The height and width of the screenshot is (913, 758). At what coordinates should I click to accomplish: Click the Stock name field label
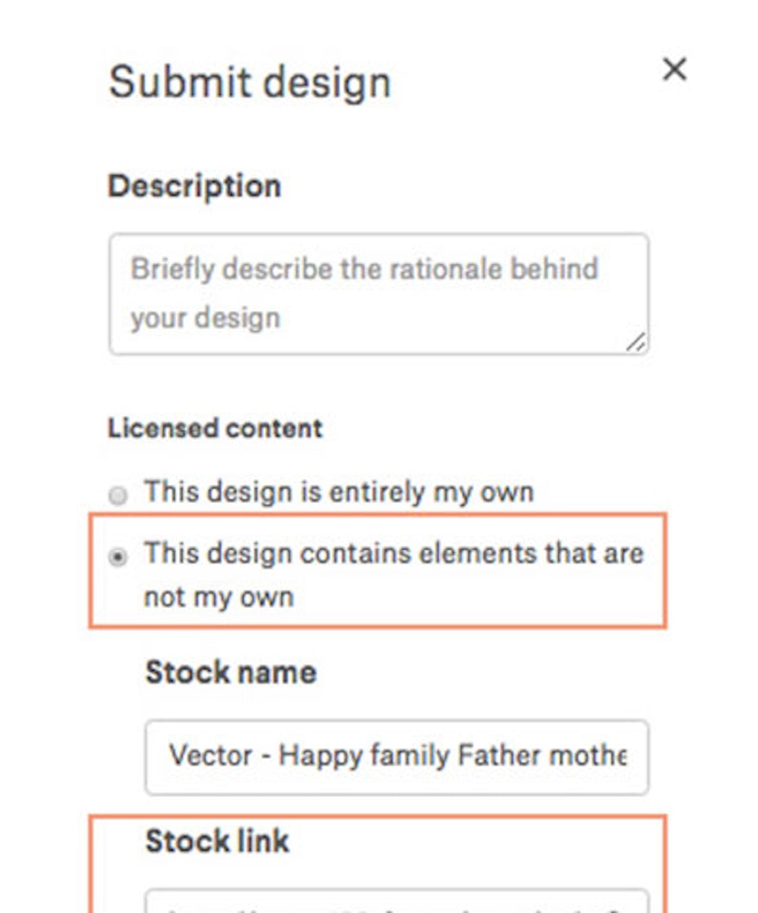(x=231, y=673)
